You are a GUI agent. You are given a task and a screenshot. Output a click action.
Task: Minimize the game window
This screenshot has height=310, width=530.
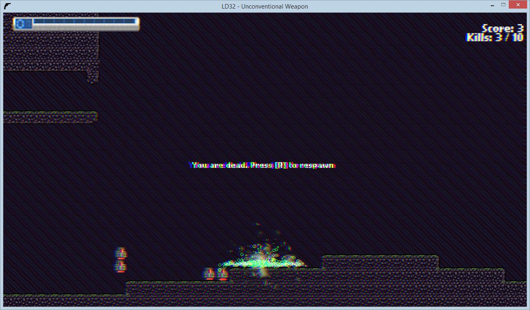(x=493, y=5)
